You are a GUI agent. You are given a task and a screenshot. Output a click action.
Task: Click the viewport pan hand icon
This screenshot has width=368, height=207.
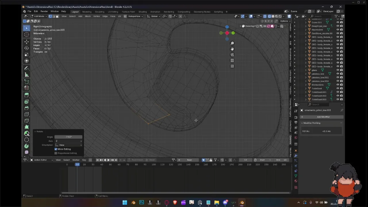click(232, 49)
